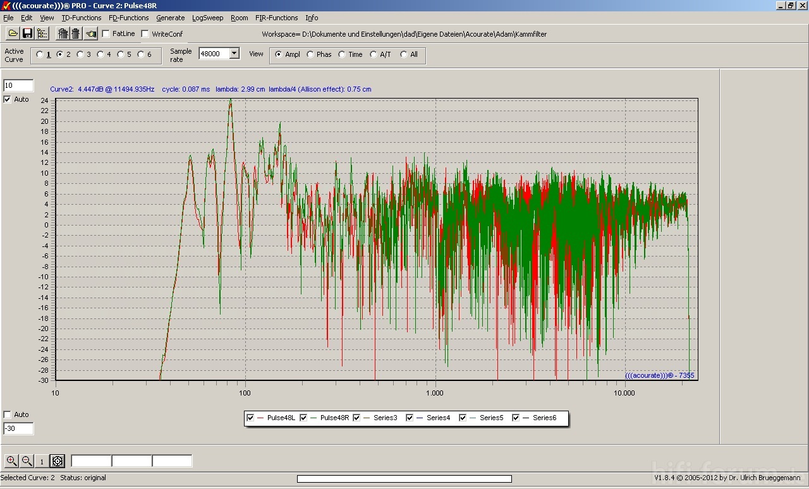Click the '1' reset zoom button
The image size is (809, 489).
tap(42, 461)
